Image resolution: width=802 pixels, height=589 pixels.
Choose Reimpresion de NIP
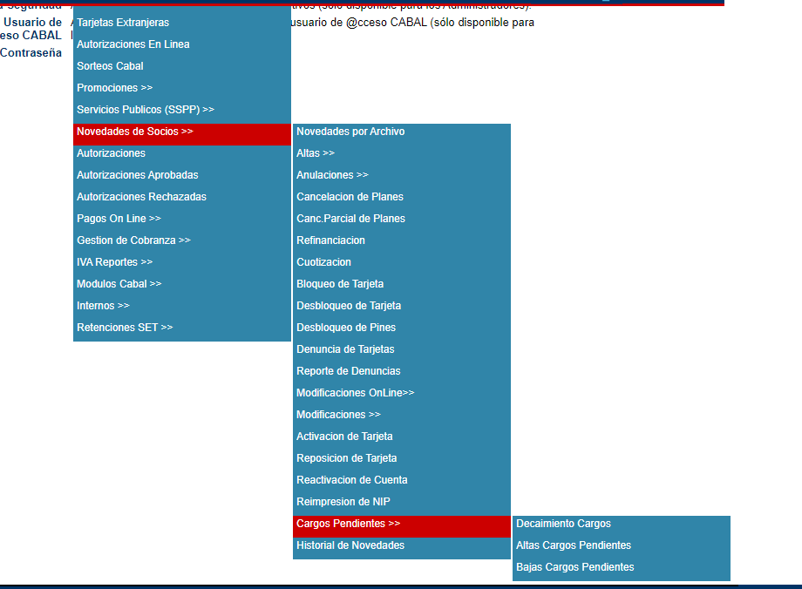click(x=343, y=502)
